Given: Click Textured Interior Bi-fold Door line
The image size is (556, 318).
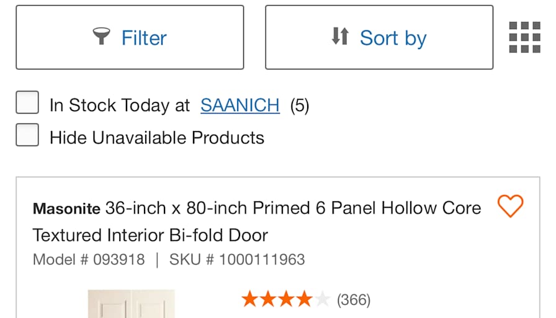Looking at the screenshot, I should tap(150, 235).
